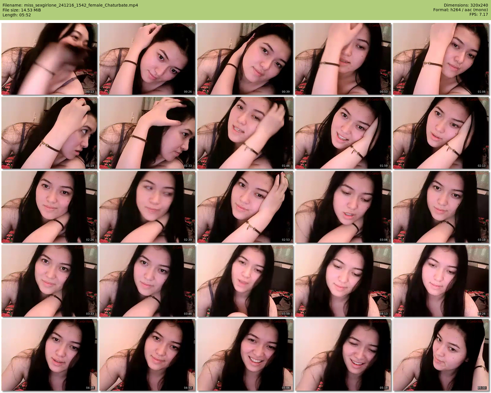Screen dimensions: 491x393
Task: Open the frame timestamped 01:19
Action: 49,133
